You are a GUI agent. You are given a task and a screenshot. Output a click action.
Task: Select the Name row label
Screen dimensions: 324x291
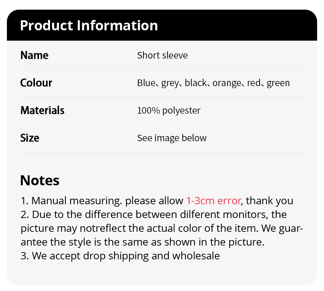tap(34, 55)
